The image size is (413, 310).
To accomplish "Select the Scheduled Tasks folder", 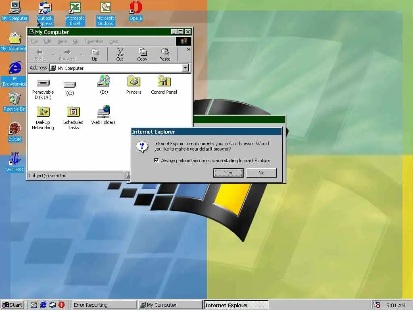I will pos(73,117).
